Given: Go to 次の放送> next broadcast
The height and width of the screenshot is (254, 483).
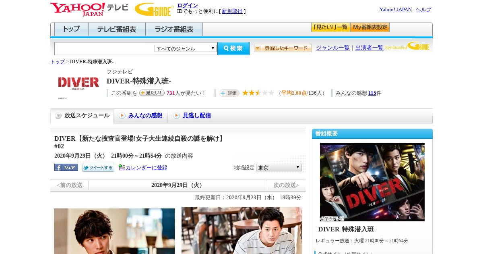Looking at the screenshot, I should click(286, 185).
